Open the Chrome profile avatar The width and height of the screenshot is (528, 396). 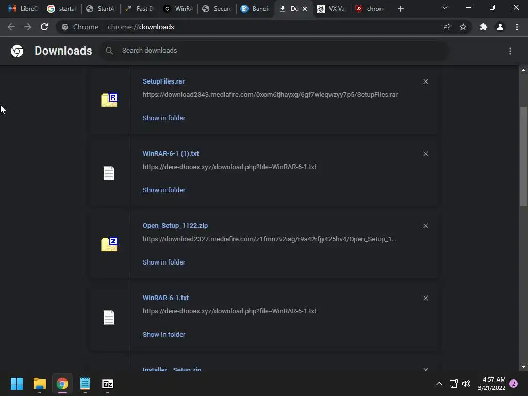[500, 27]
